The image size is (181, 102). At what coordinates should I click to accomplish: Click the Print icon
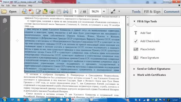pyautogui.click(x=66, y=11)
